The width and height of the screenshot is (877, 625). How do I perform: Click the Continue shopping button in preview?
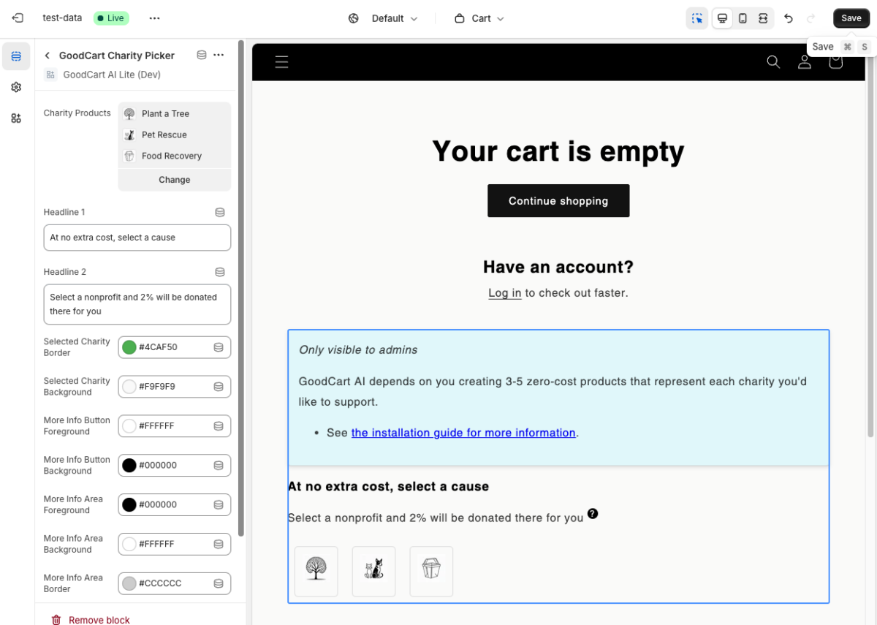tap(558, 200)
